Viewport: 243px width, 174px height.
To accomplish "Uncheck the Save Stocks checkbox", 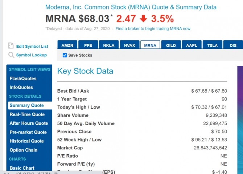I will pos(65,55).
